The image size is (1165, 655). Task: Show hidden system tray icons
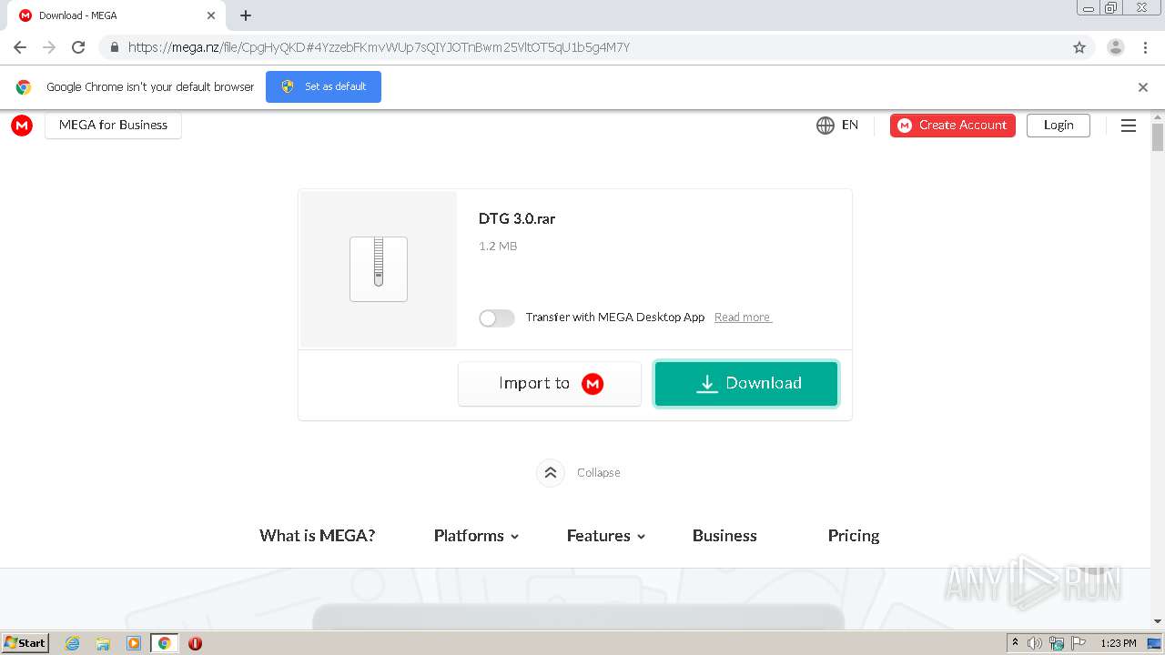(x=1015, y=643)
